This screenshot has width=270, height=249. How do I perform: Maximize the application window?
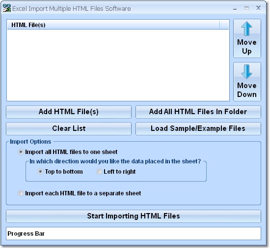(x=246, y=8)
